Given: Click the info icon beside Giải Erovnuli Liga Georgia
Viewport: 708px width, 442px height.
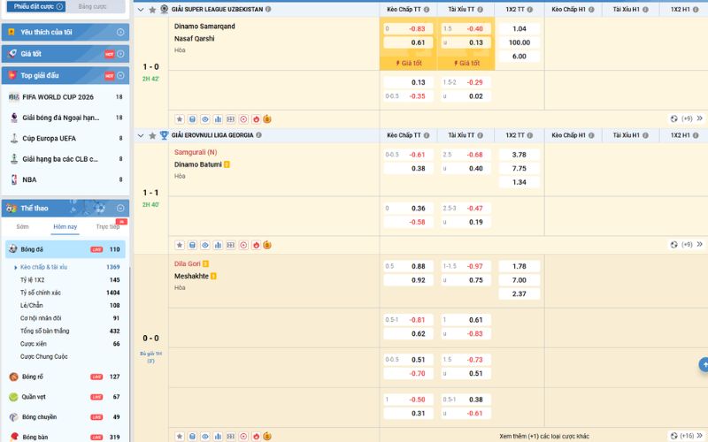Looking at the screenshot, I should point(258,135).
